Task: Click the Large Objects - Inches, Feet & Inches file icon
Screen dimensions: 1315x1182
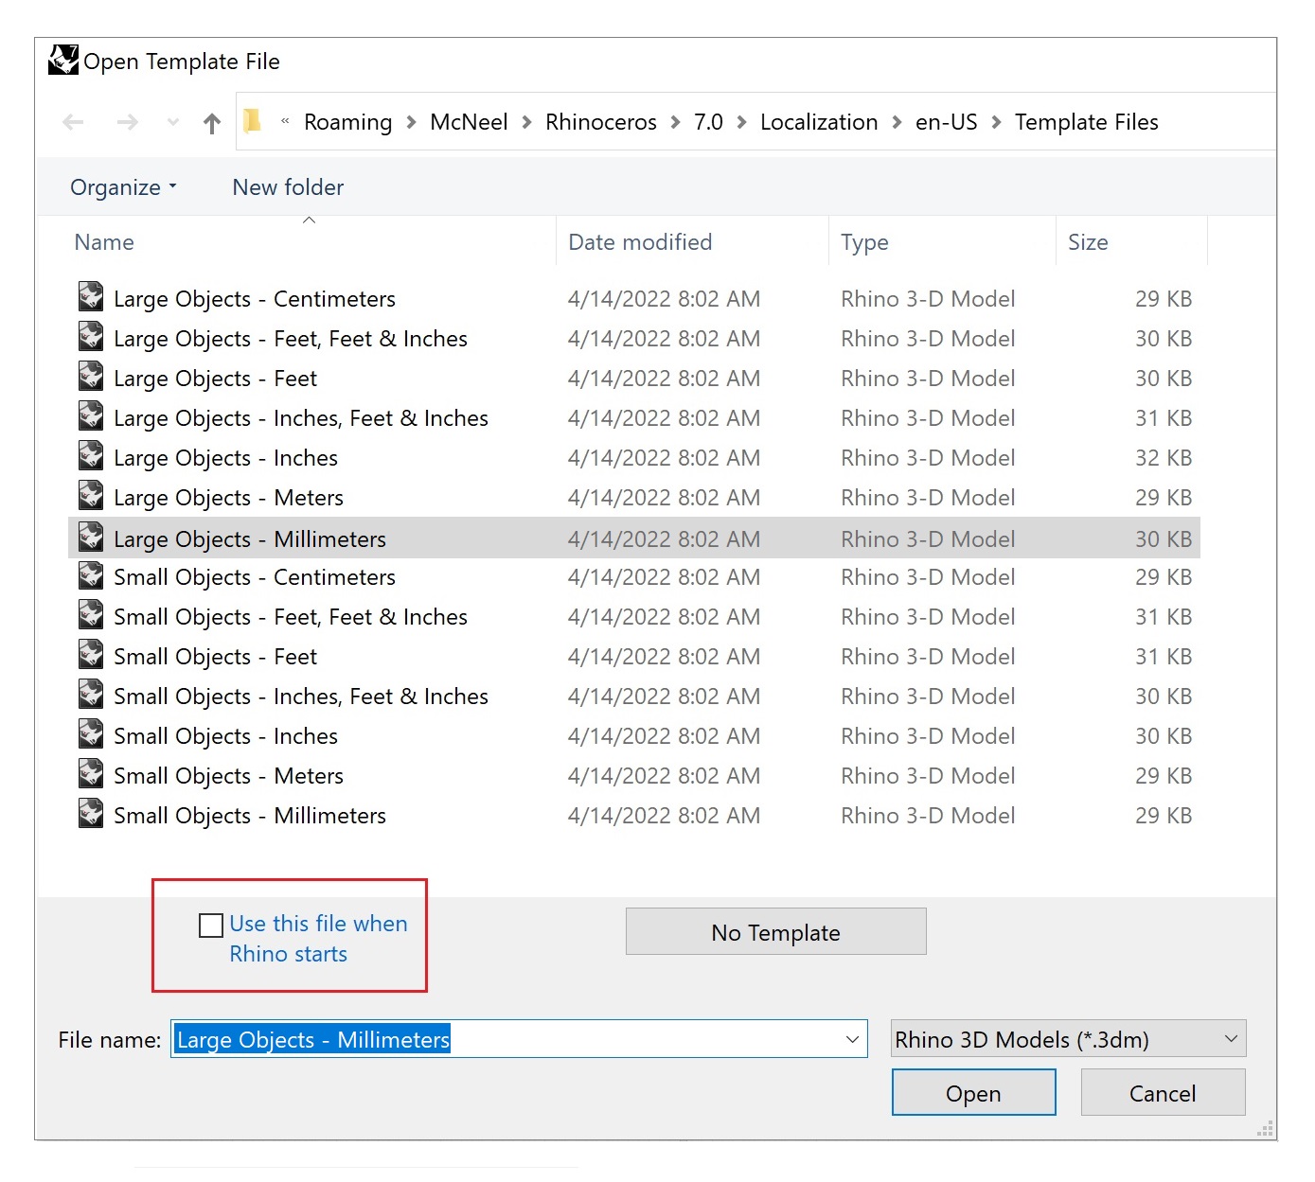Action: [91, 416]
